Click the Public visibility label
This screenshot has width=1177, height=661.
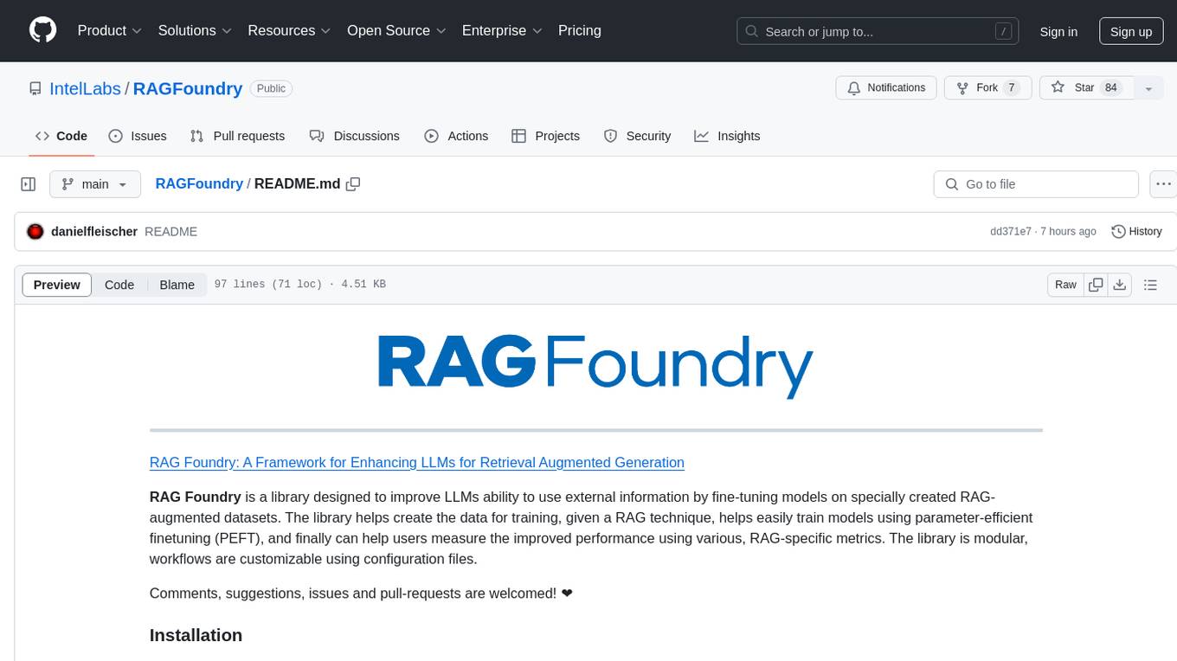coord(272,88)
